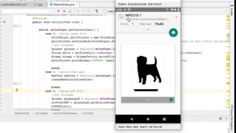Expand the folded code after createWebPrintJob

17,83
